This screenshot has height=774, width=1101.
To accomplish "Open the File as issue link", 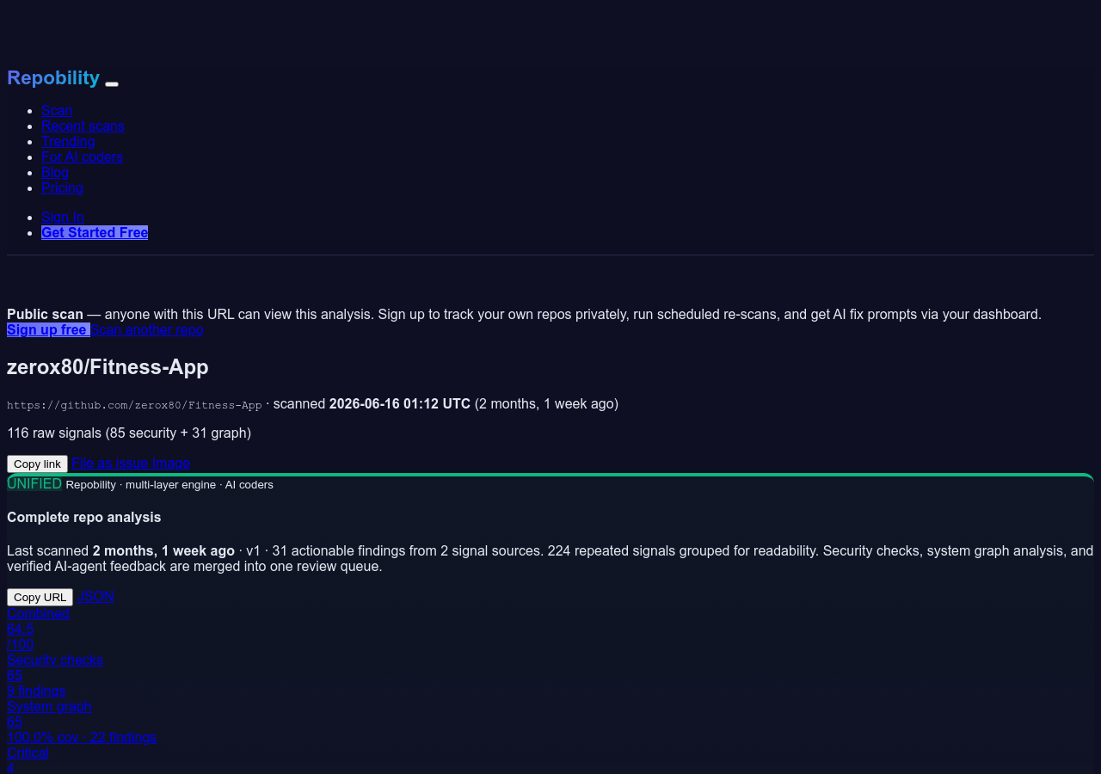I will pos(110,463).
